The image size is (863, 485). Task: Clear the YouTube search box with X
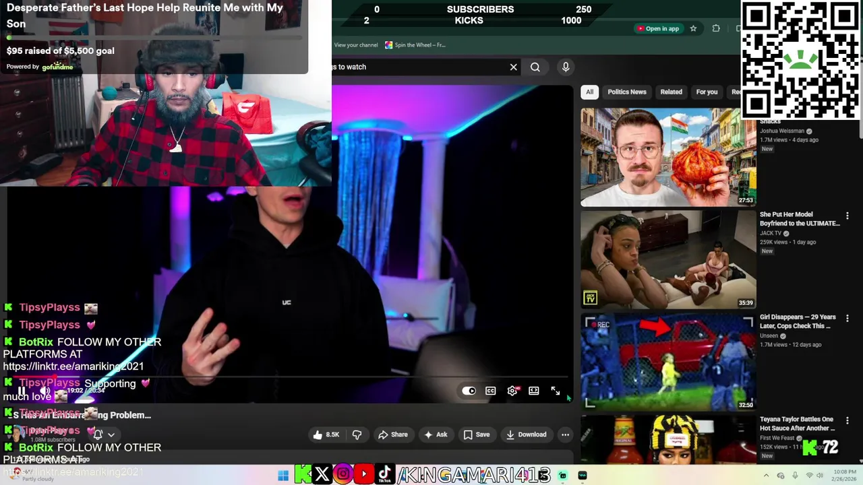point(513,67)
